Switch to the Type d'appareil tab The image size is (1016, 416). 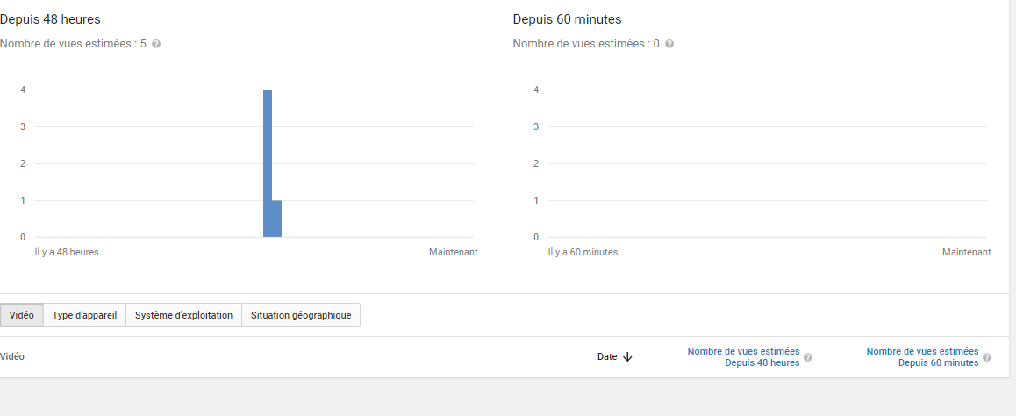[84, 315]
